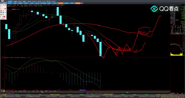Screen dimensions: 185x98
Task: Expand the drawing palette title dropdown
Action: pyautogui.click(x=6, y=3)
